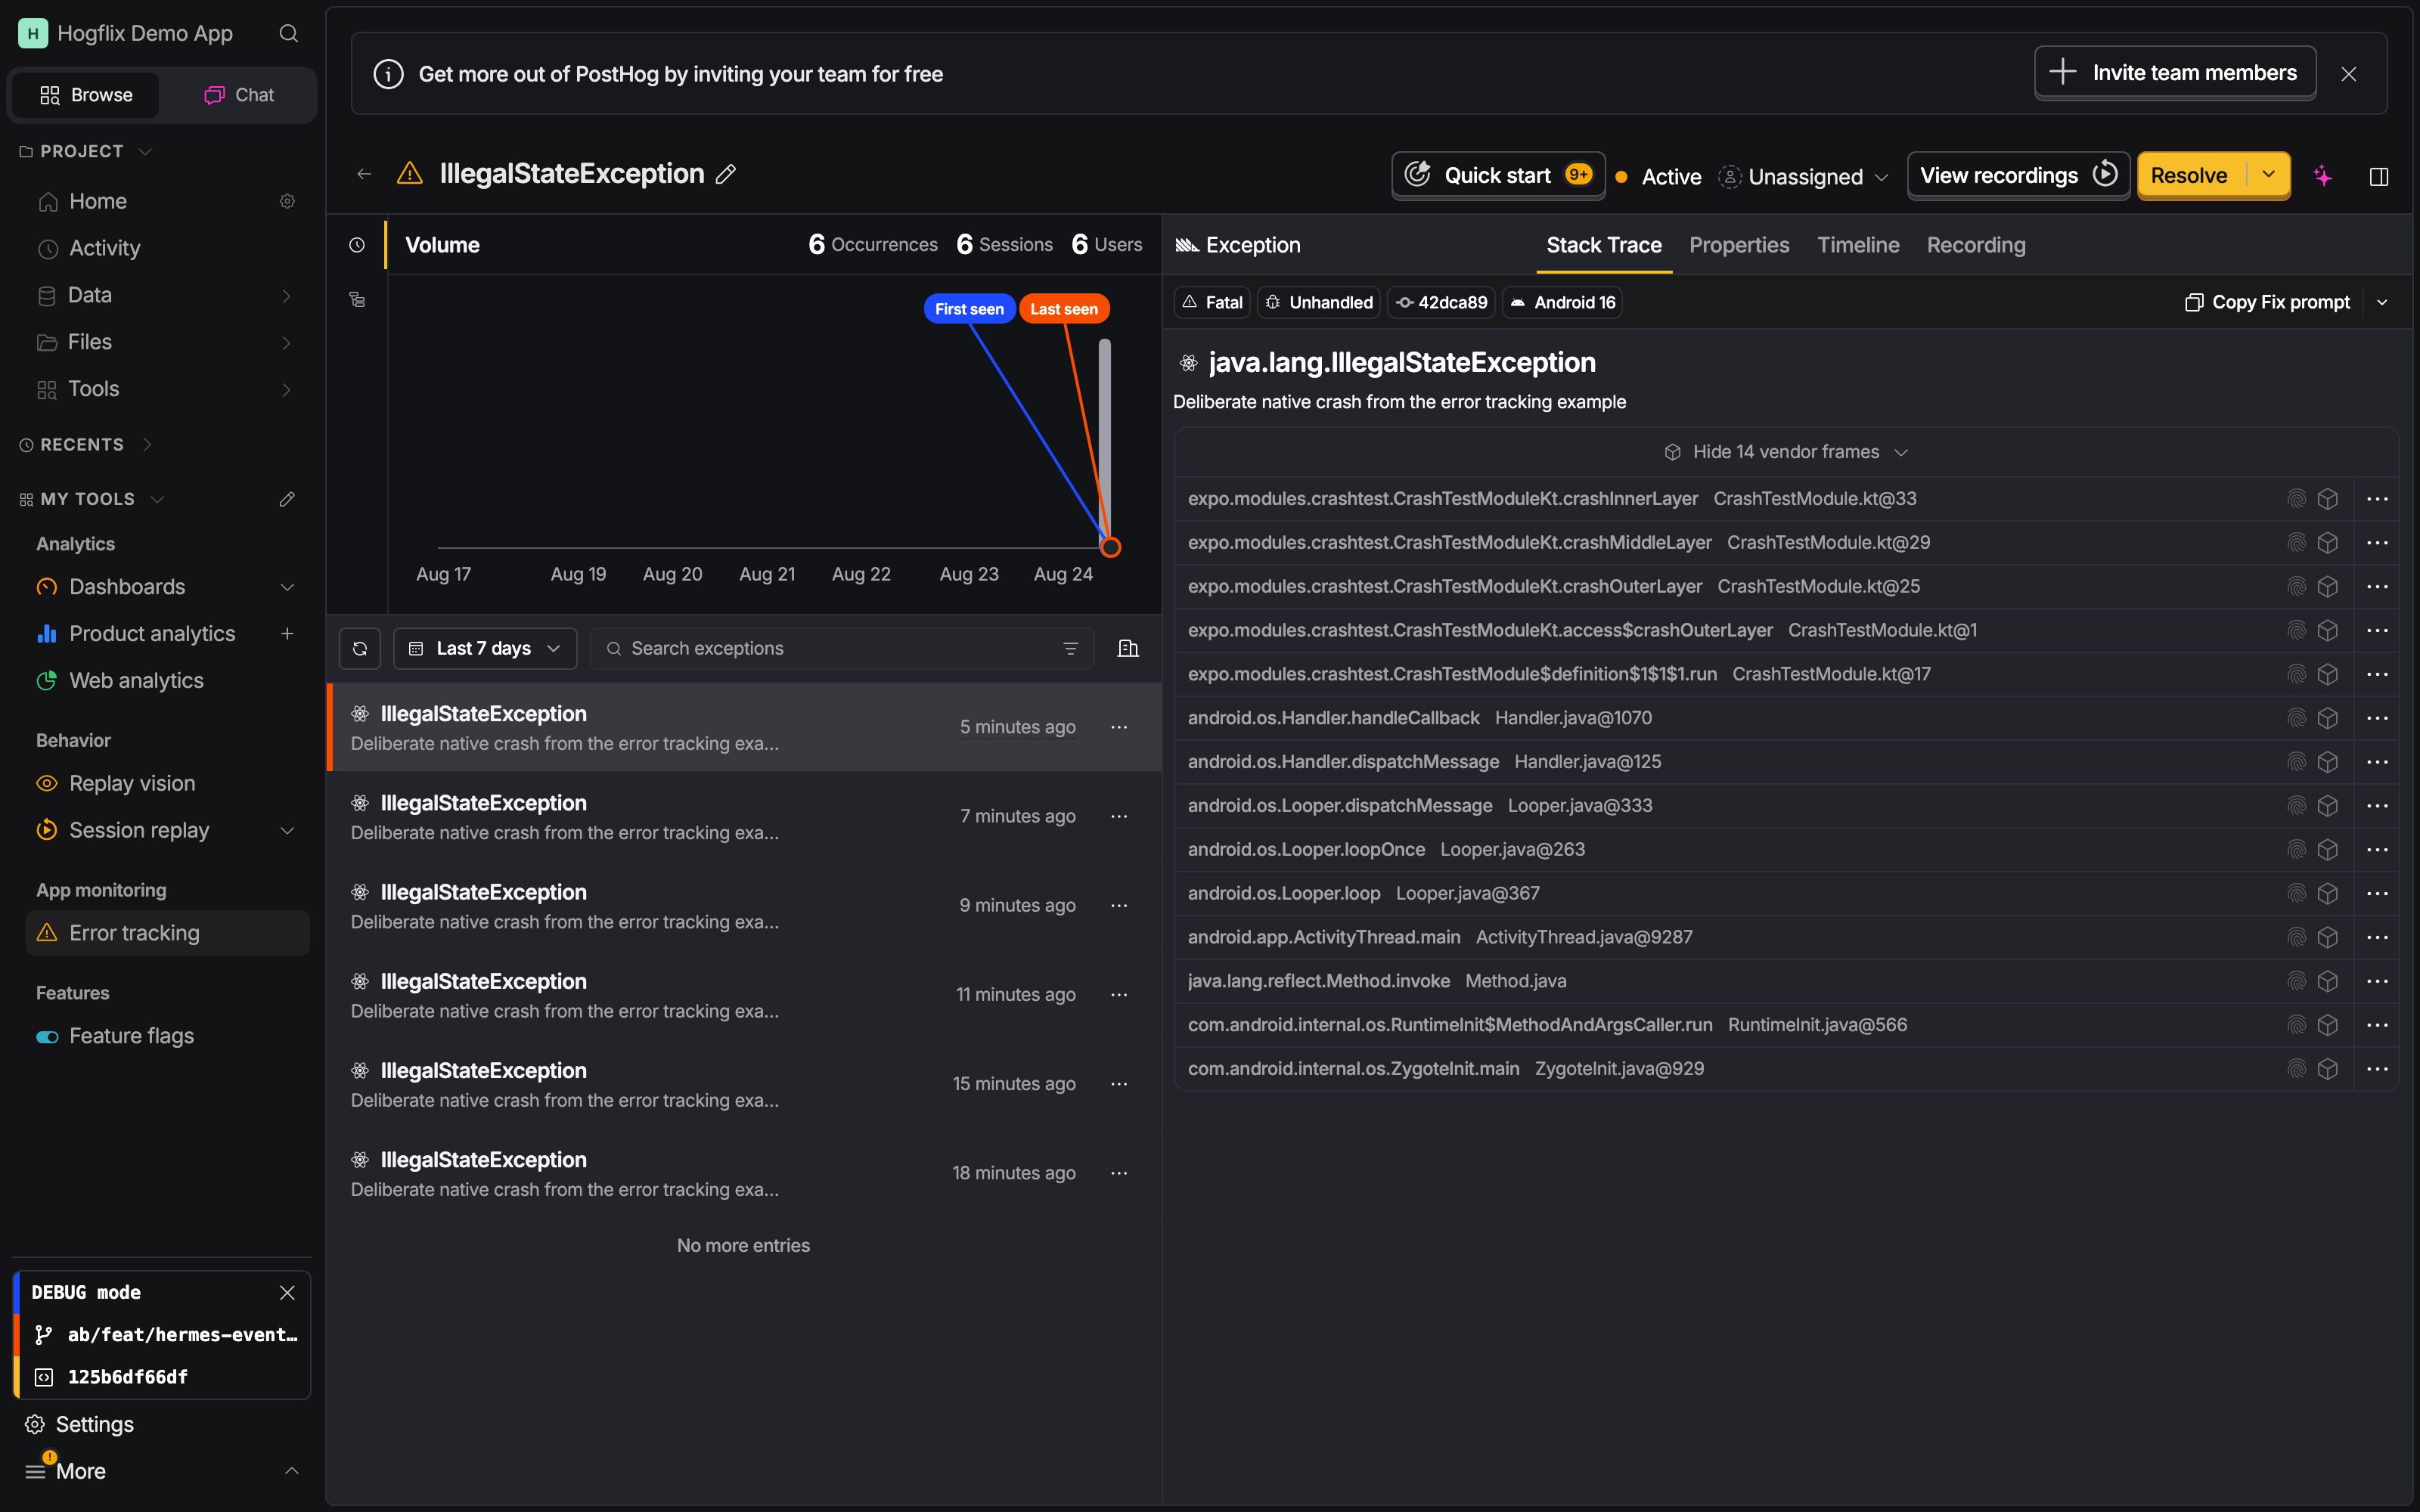Open the Unassigned assignee dropdown
The image size is (2420, 1512).
pos(1805,176)
